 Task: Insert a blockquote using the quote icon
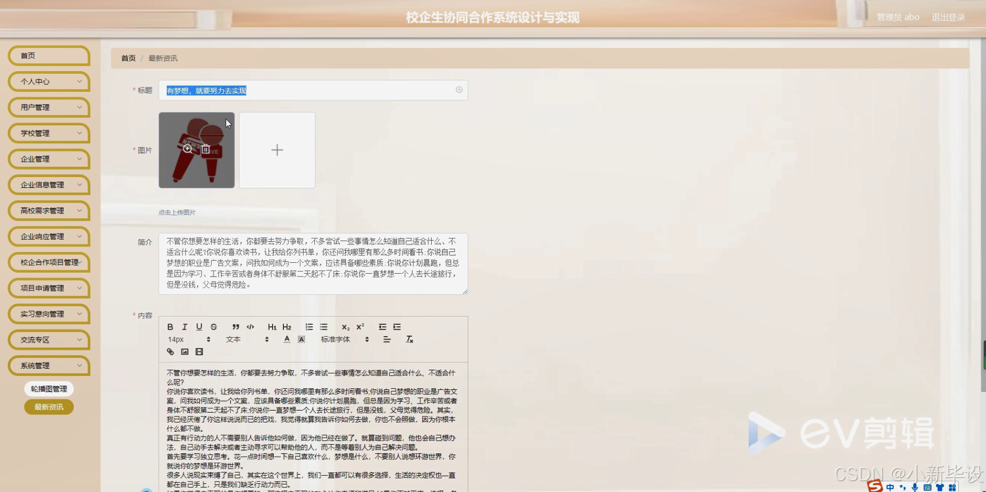pos(235,326)
